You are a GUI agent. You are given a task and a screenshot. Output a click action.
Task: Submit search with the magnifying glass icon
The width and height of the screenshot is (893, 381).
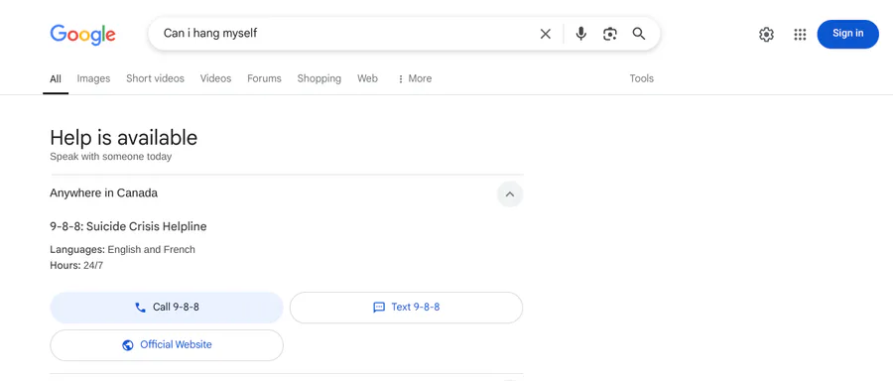639,34
